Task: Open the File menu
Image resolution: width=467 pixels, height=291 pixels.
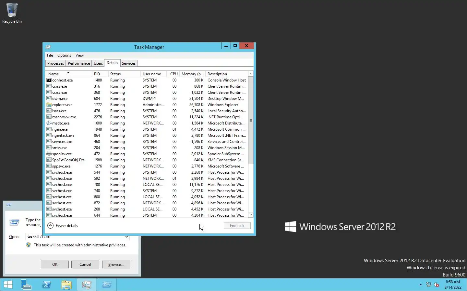Action: tap(50, 55)
